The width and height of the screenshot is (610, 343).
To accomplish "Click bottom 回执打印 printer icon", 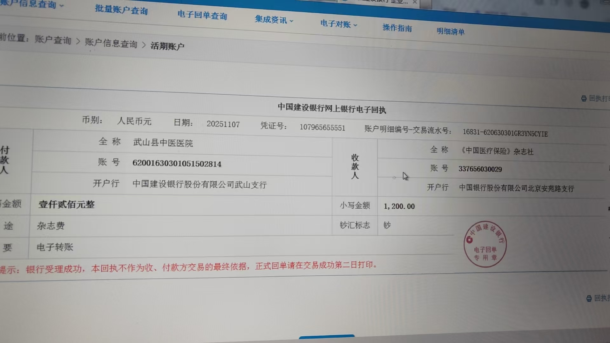I will [589, 299].
